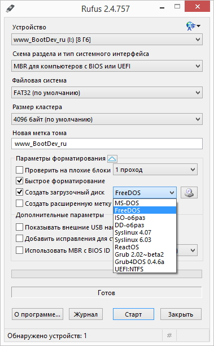Click the Start button
Image resolution: width=214 pixels, height=346 pixels.
pyautogui.click(x=133, y=314)
